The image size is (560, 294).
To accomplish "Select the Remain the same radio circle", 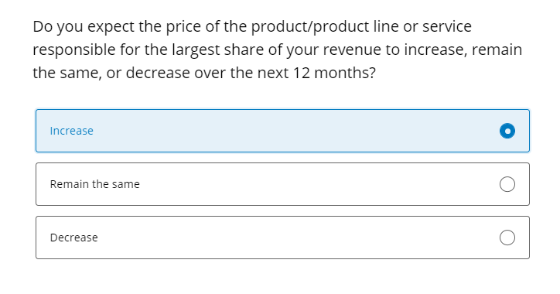I will 507,184.
